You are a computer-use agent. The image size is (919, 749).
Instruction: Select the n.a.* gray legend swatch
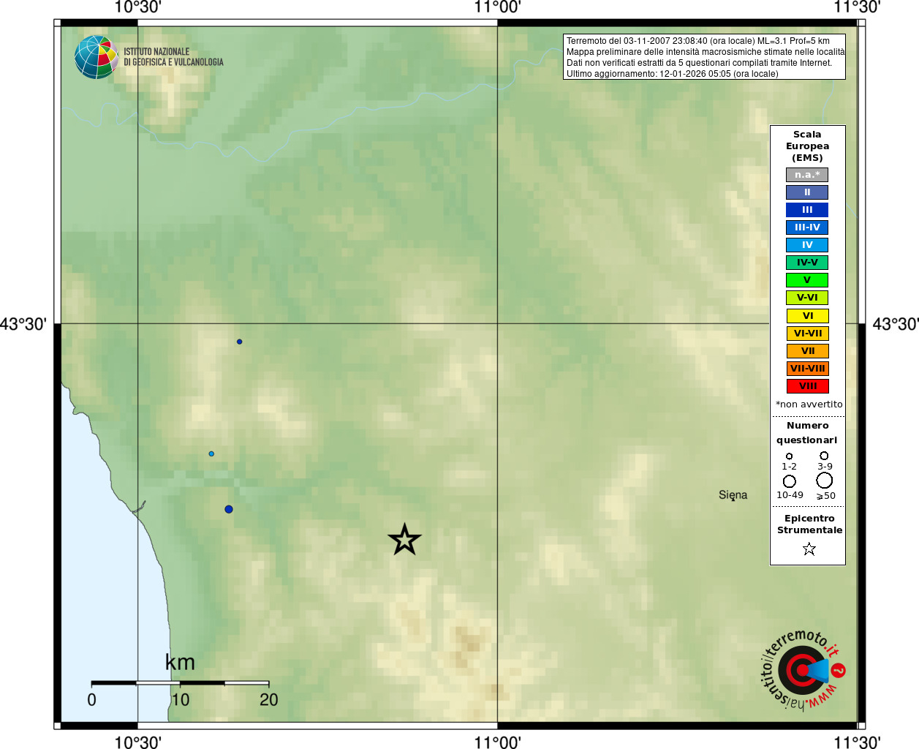(807, 175)
